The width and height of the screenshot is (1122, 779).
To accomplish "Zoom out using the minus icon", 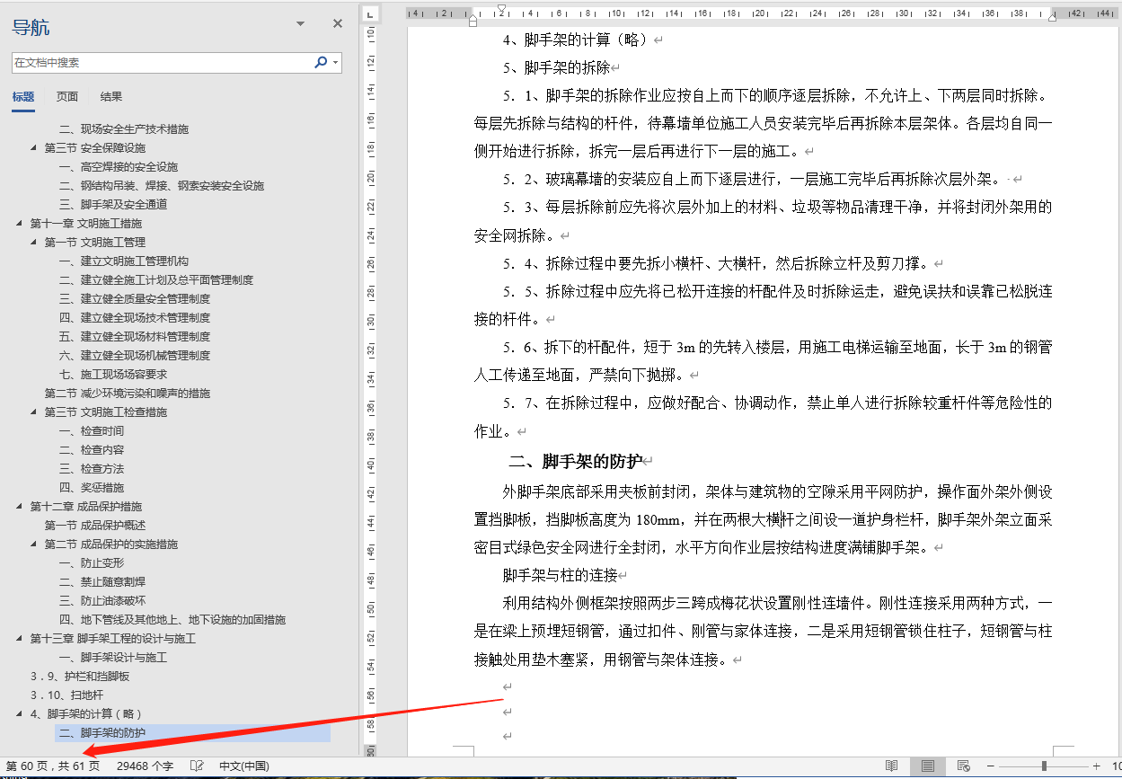I will [991, 766].
